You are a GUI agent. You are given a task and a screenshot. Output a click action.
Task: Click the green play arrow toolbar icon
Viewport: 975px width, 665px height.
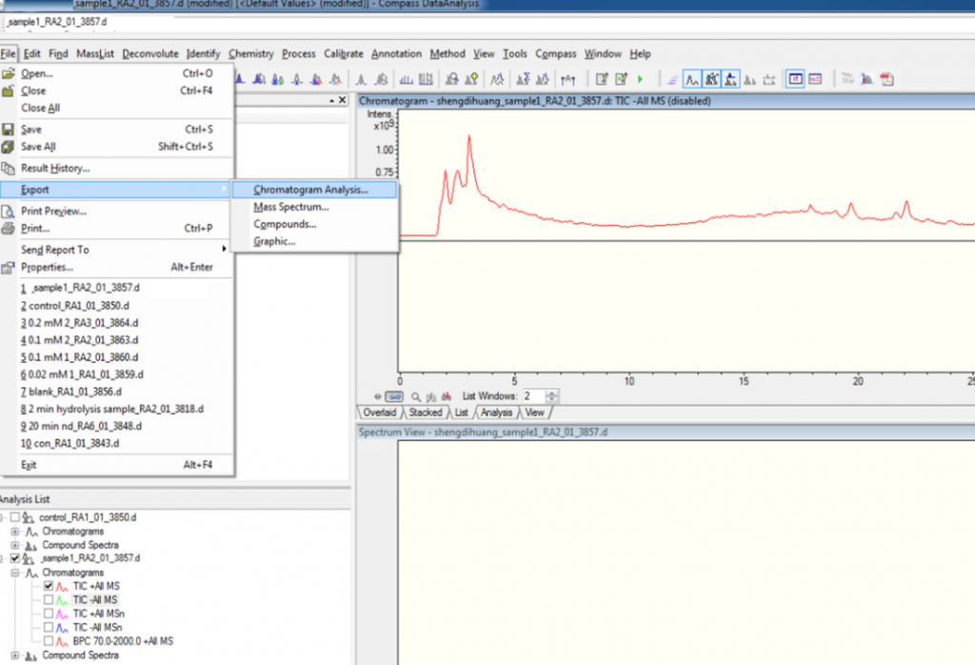[x=640, y=79]
